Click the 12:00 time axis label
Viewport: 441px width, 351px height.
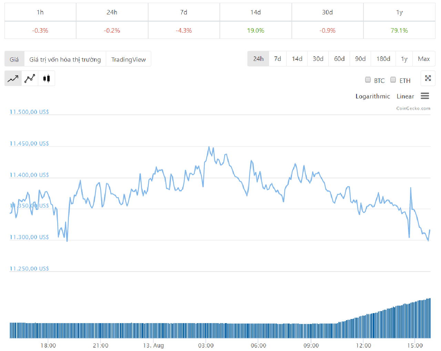tap(363, 345)
